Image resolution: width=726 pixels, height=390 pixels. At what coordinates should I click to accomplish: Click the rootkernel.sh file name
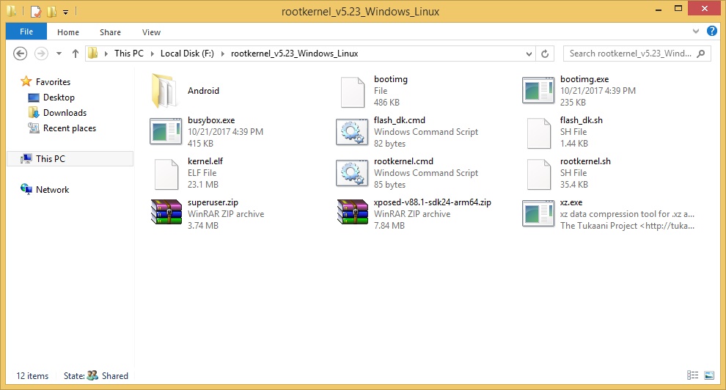[x=585, y=161]
